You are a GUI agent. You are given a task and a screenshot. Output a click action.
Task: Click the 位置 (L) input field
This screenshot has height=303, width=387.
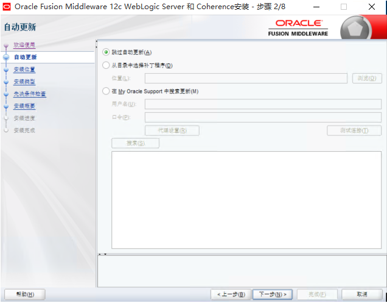pos(246,79)
